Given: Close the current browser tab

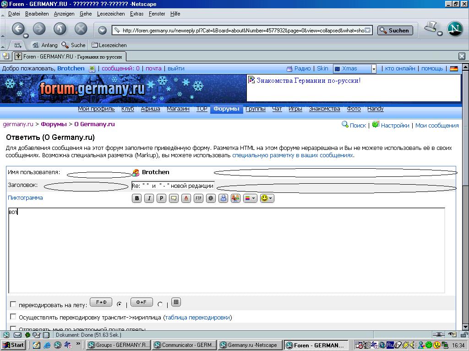Looking at the screenshot, I should click(x=462, y=56).
